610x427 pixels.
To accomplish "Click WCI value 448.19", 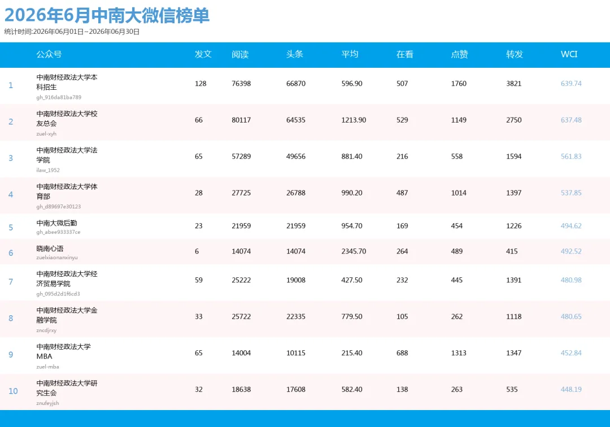I will point(571,389).
